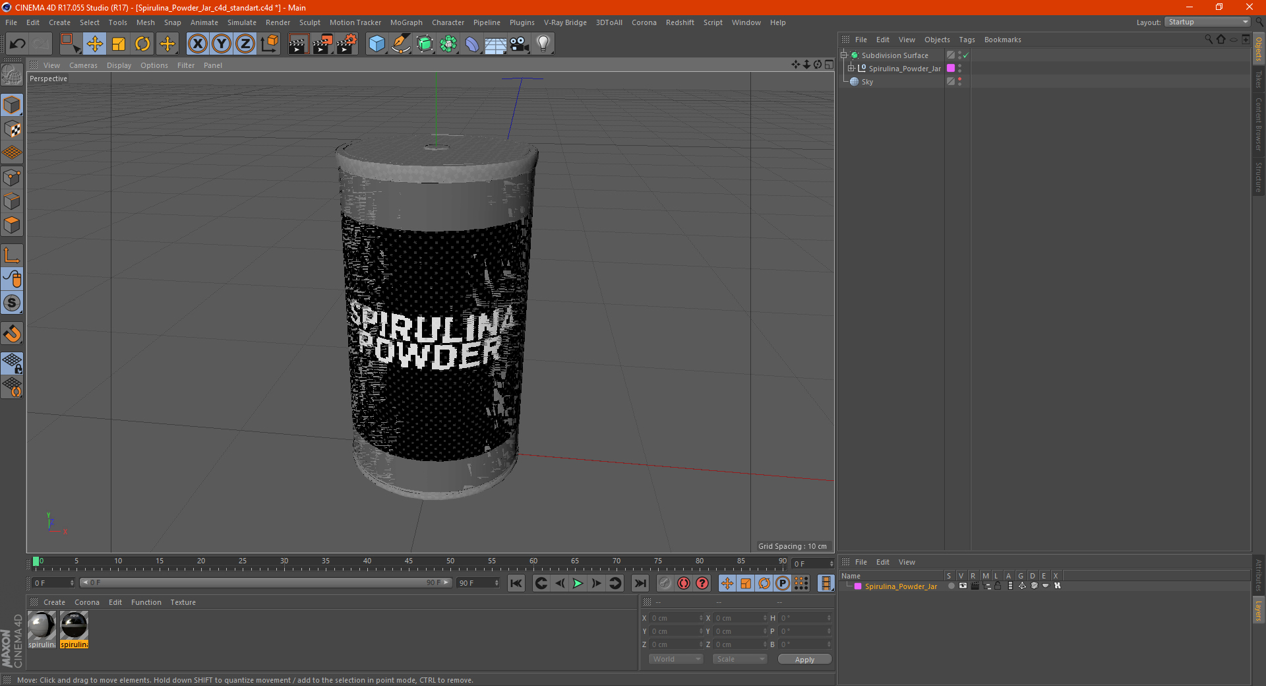This screenshot has height=686, width=1266.
Task: Open the World coordinate dropdown
Action: point(676,659)
